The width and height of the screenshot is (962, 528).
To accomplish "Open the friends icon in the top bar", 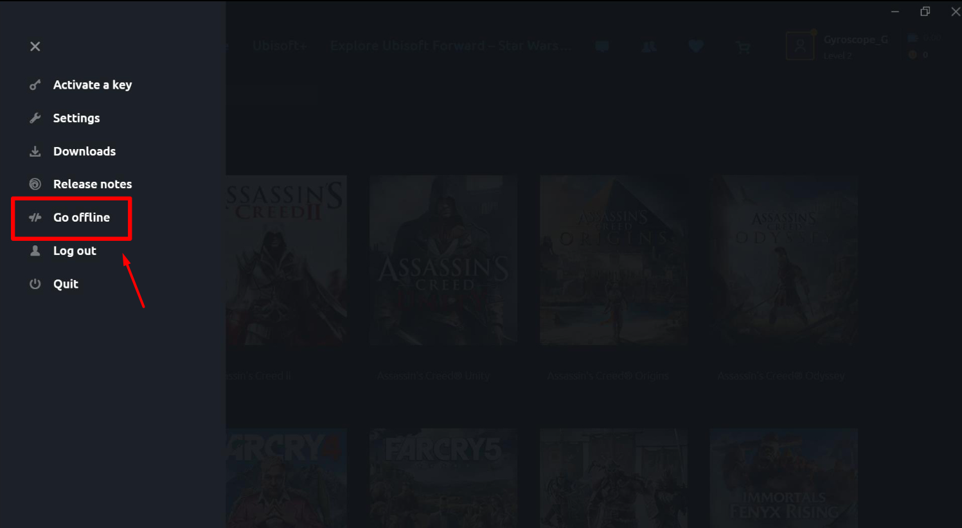I will tap(649, 46).
